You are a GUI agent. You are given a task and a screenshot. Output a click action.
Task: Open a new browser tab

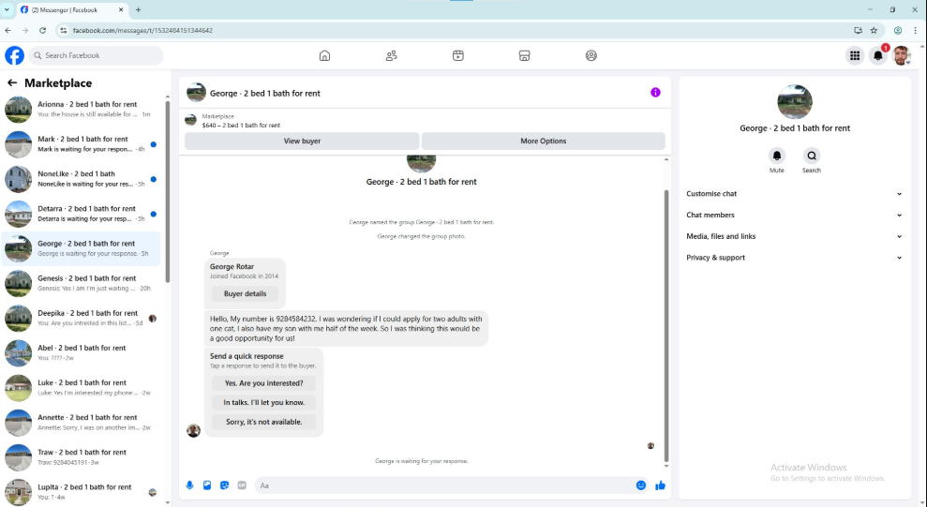coord(139,9)
